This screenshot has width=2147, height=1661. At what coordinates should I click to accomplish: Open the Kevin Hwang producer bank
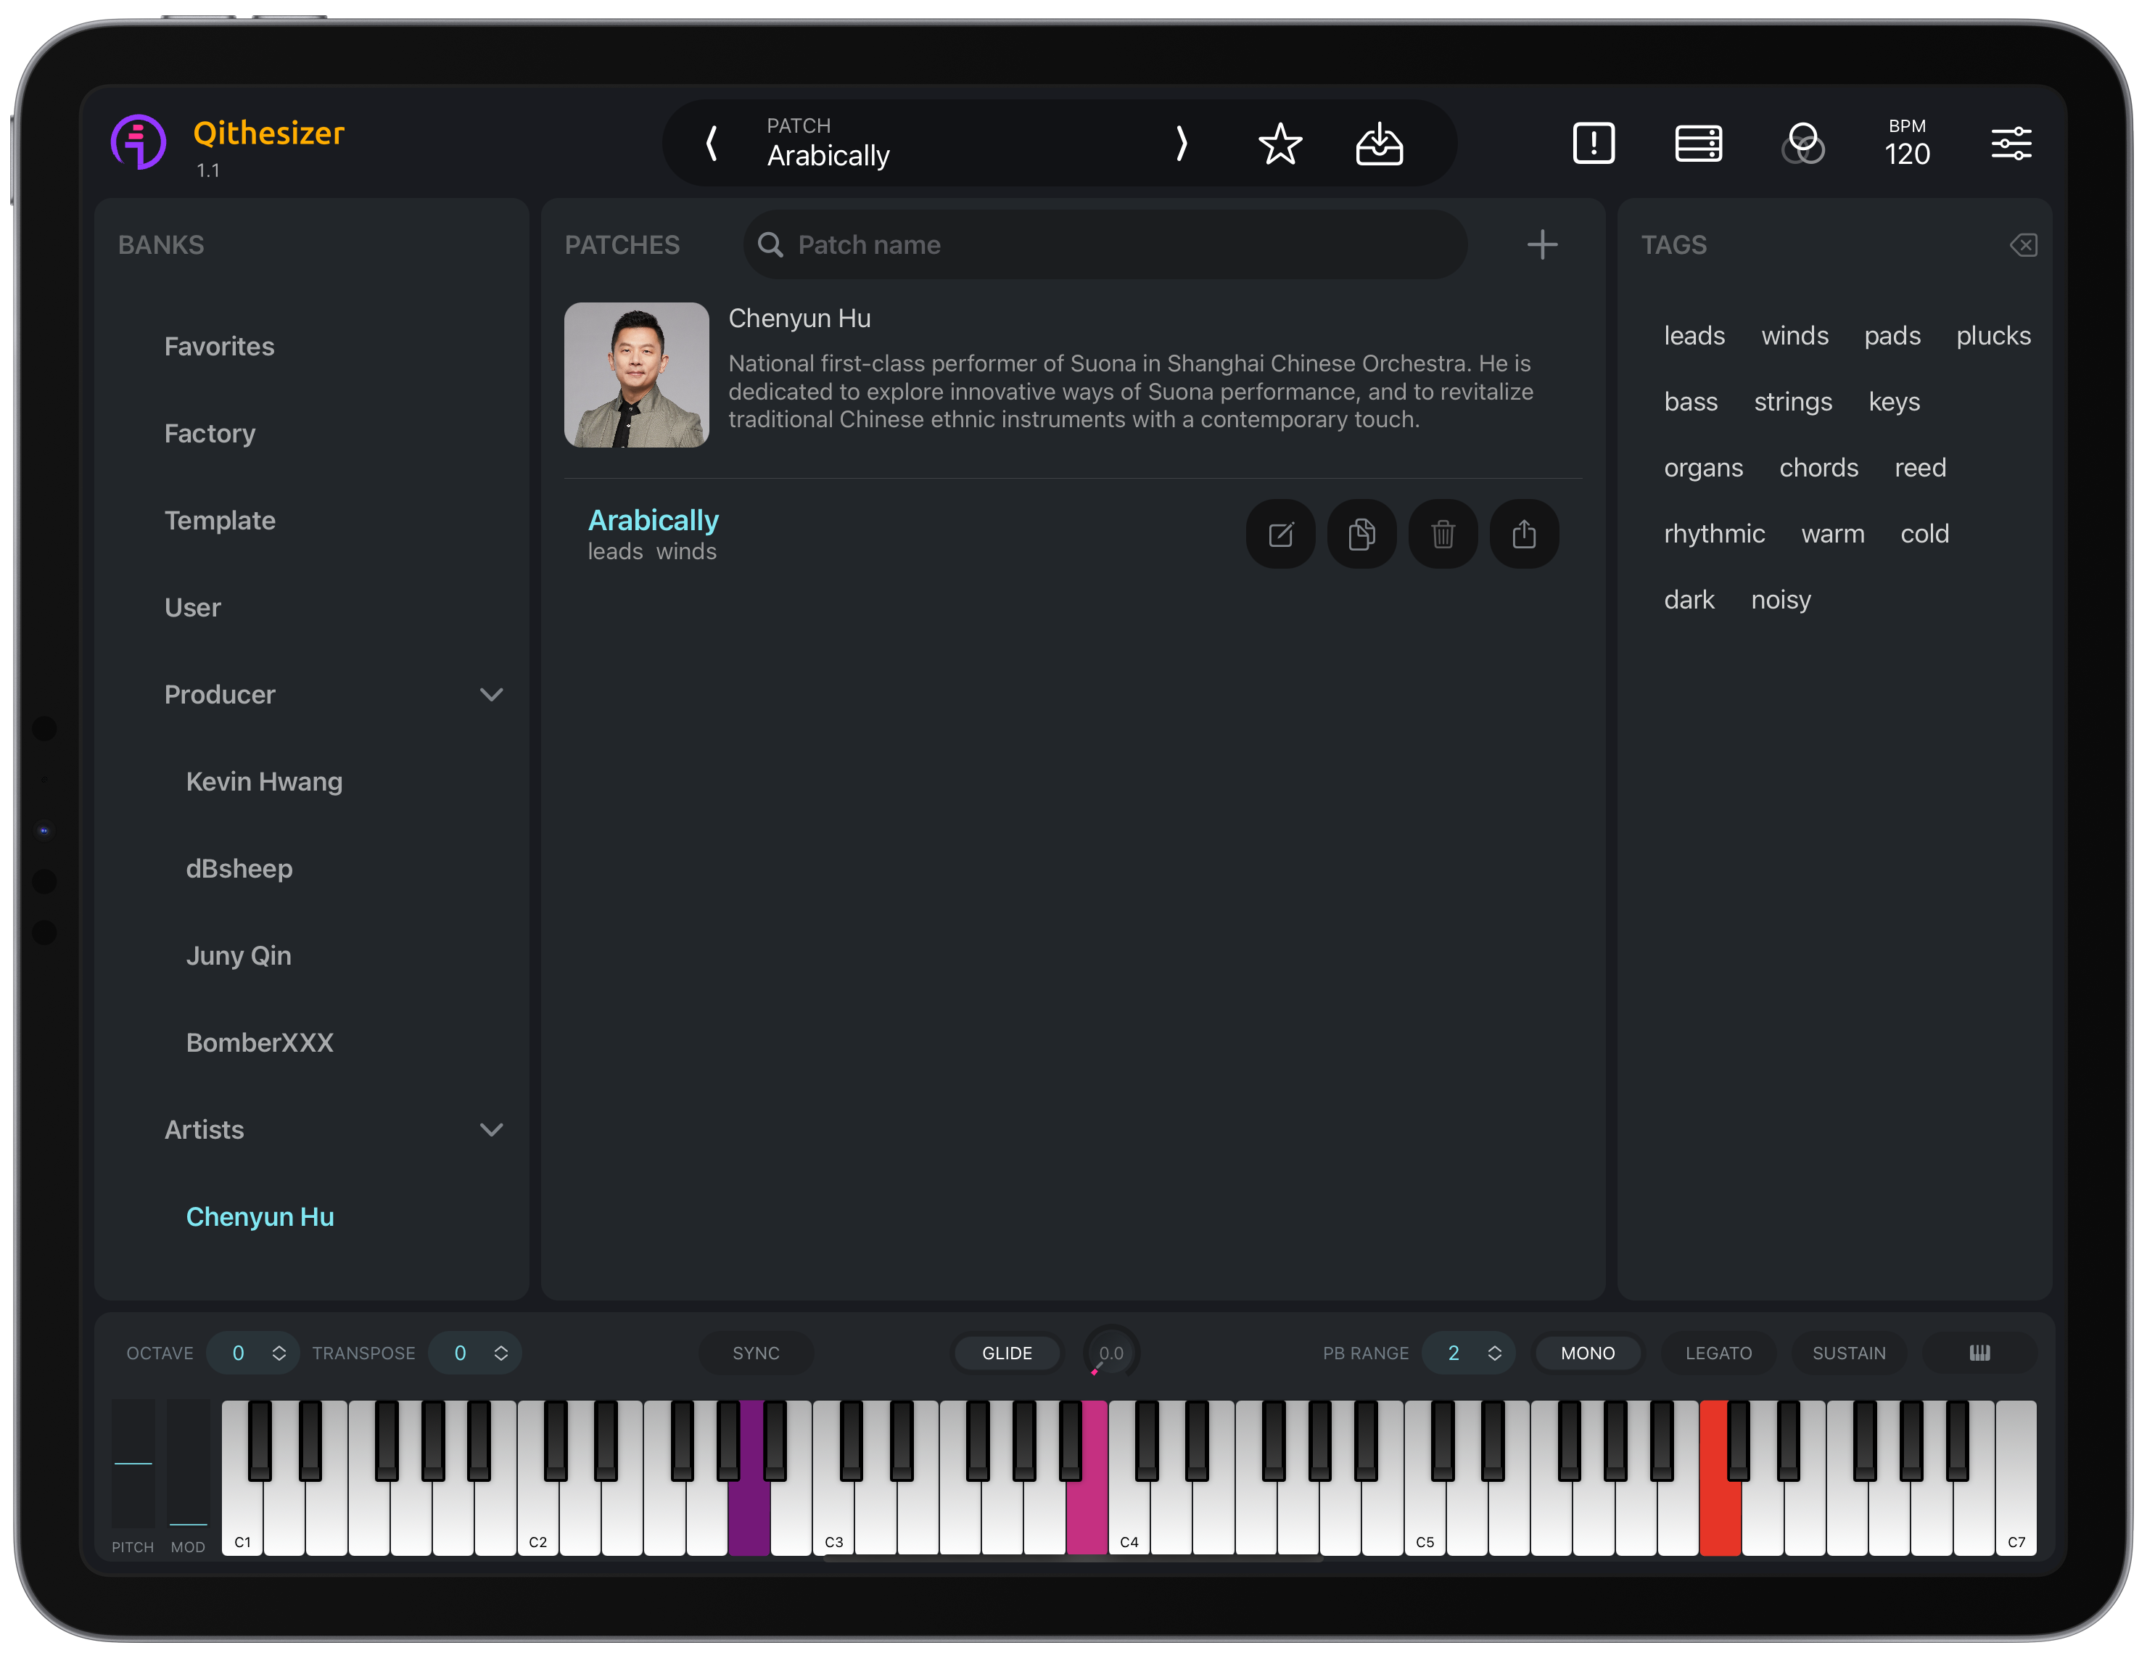click(x=263, y=781)
